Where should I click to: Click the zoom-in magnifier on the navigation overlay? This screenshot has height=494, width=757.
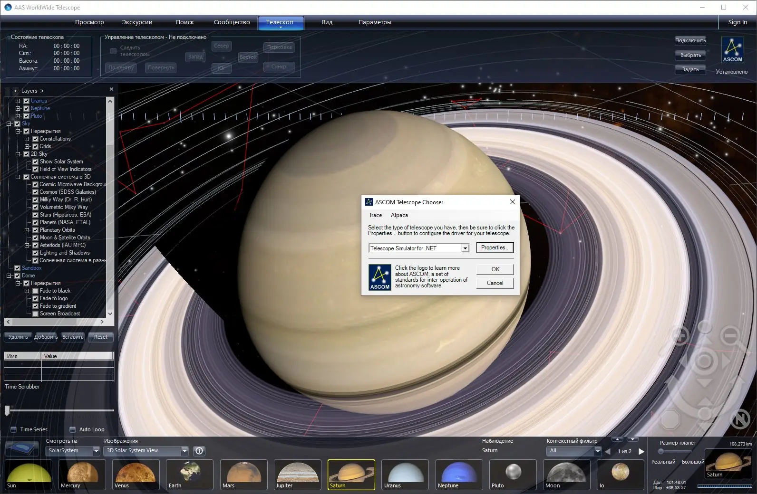point(680,336)
